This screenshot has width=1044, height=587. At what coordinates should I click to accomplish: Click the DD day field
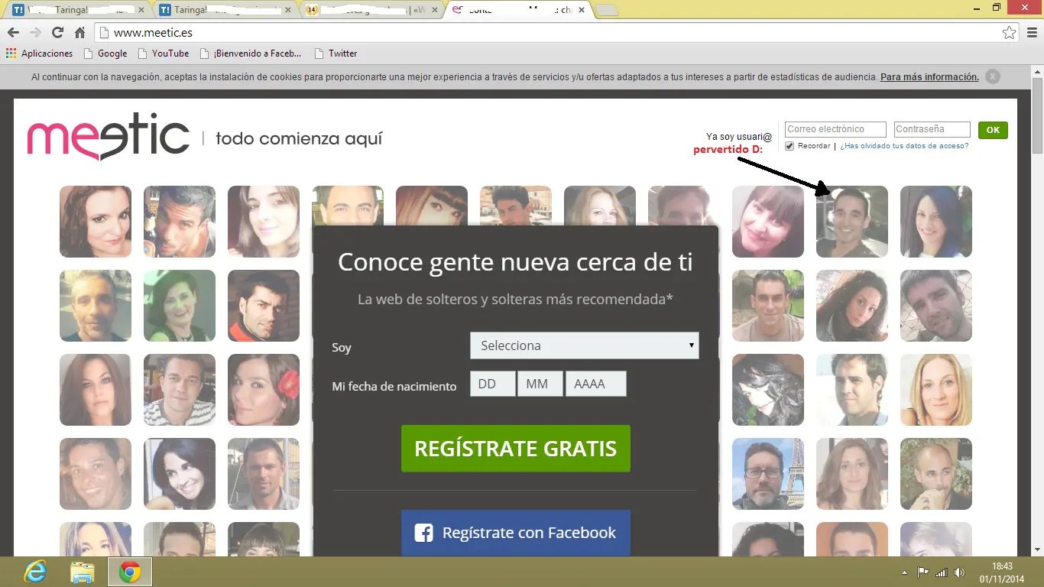pyautogui.click(x=493, y=384)
